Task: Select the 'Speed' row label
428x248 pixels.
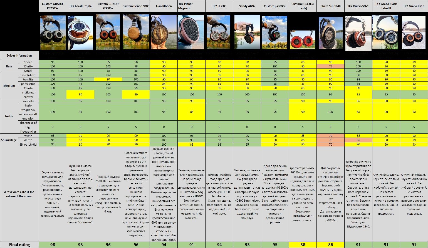Action: coord(28,62)
